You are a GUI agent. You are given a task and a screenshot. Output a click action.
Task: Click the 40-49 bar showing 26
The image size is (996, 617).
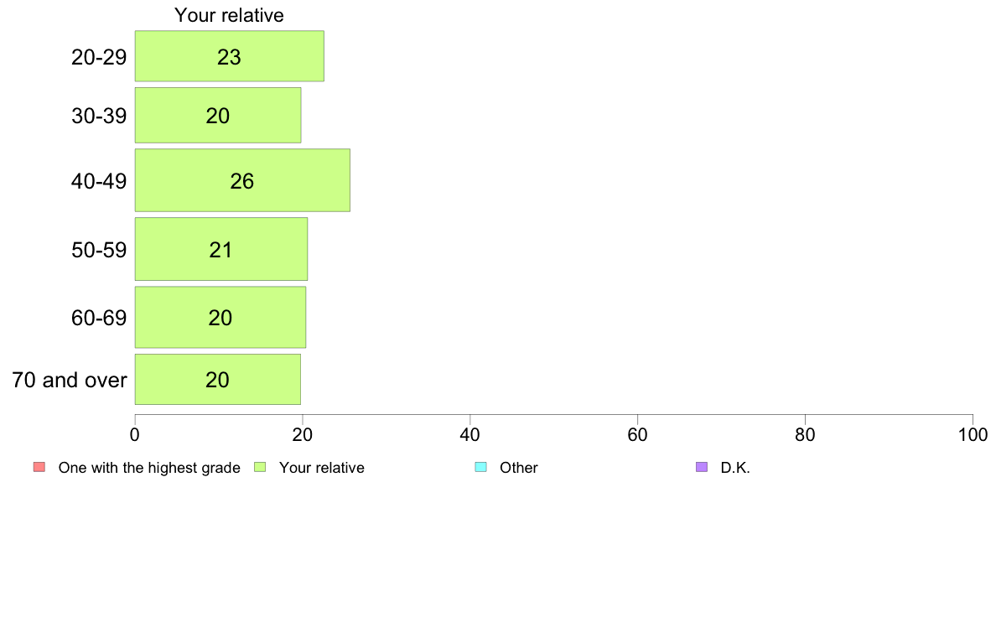pos(241,180)
